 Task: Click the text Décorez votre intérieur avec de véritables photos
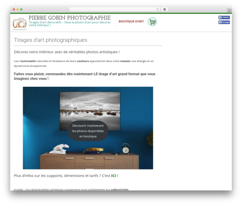pyautogui.click(x=67, y=52)
